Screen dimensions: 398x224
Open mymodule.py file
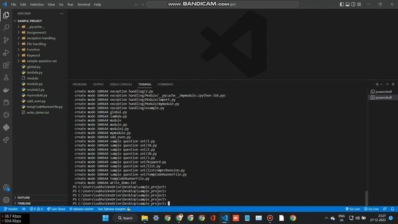37,95
